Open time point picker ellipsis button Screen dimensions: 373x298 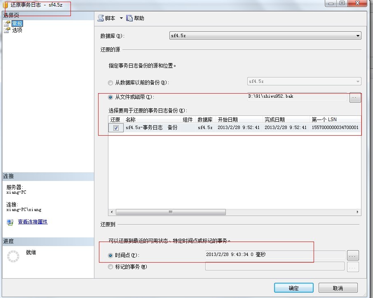(353, 256)
